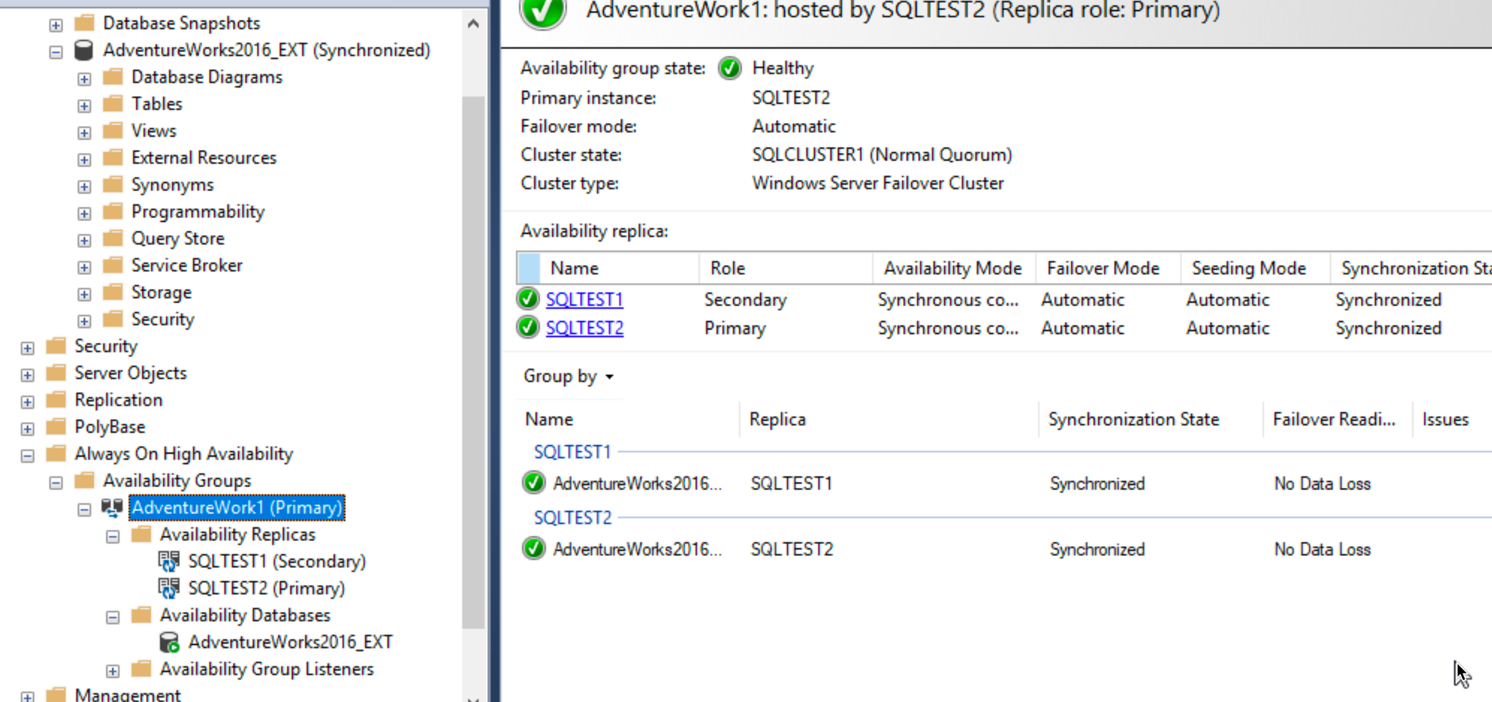Click the AdventureWork1 availability group icon
The height and width of the screenshot is (702, 1492).
click(x=112, y=507)
